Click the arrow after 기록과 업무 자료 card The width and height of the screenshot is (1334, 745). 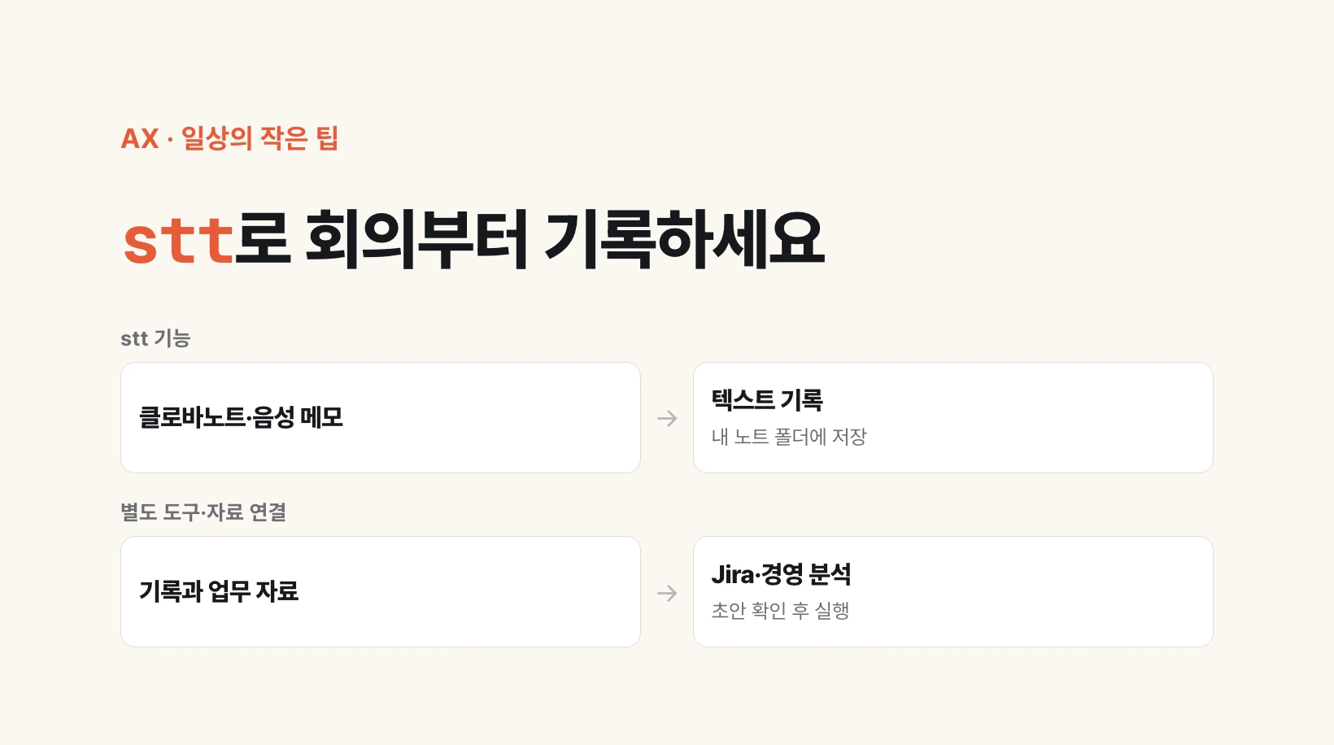[667, 593]
